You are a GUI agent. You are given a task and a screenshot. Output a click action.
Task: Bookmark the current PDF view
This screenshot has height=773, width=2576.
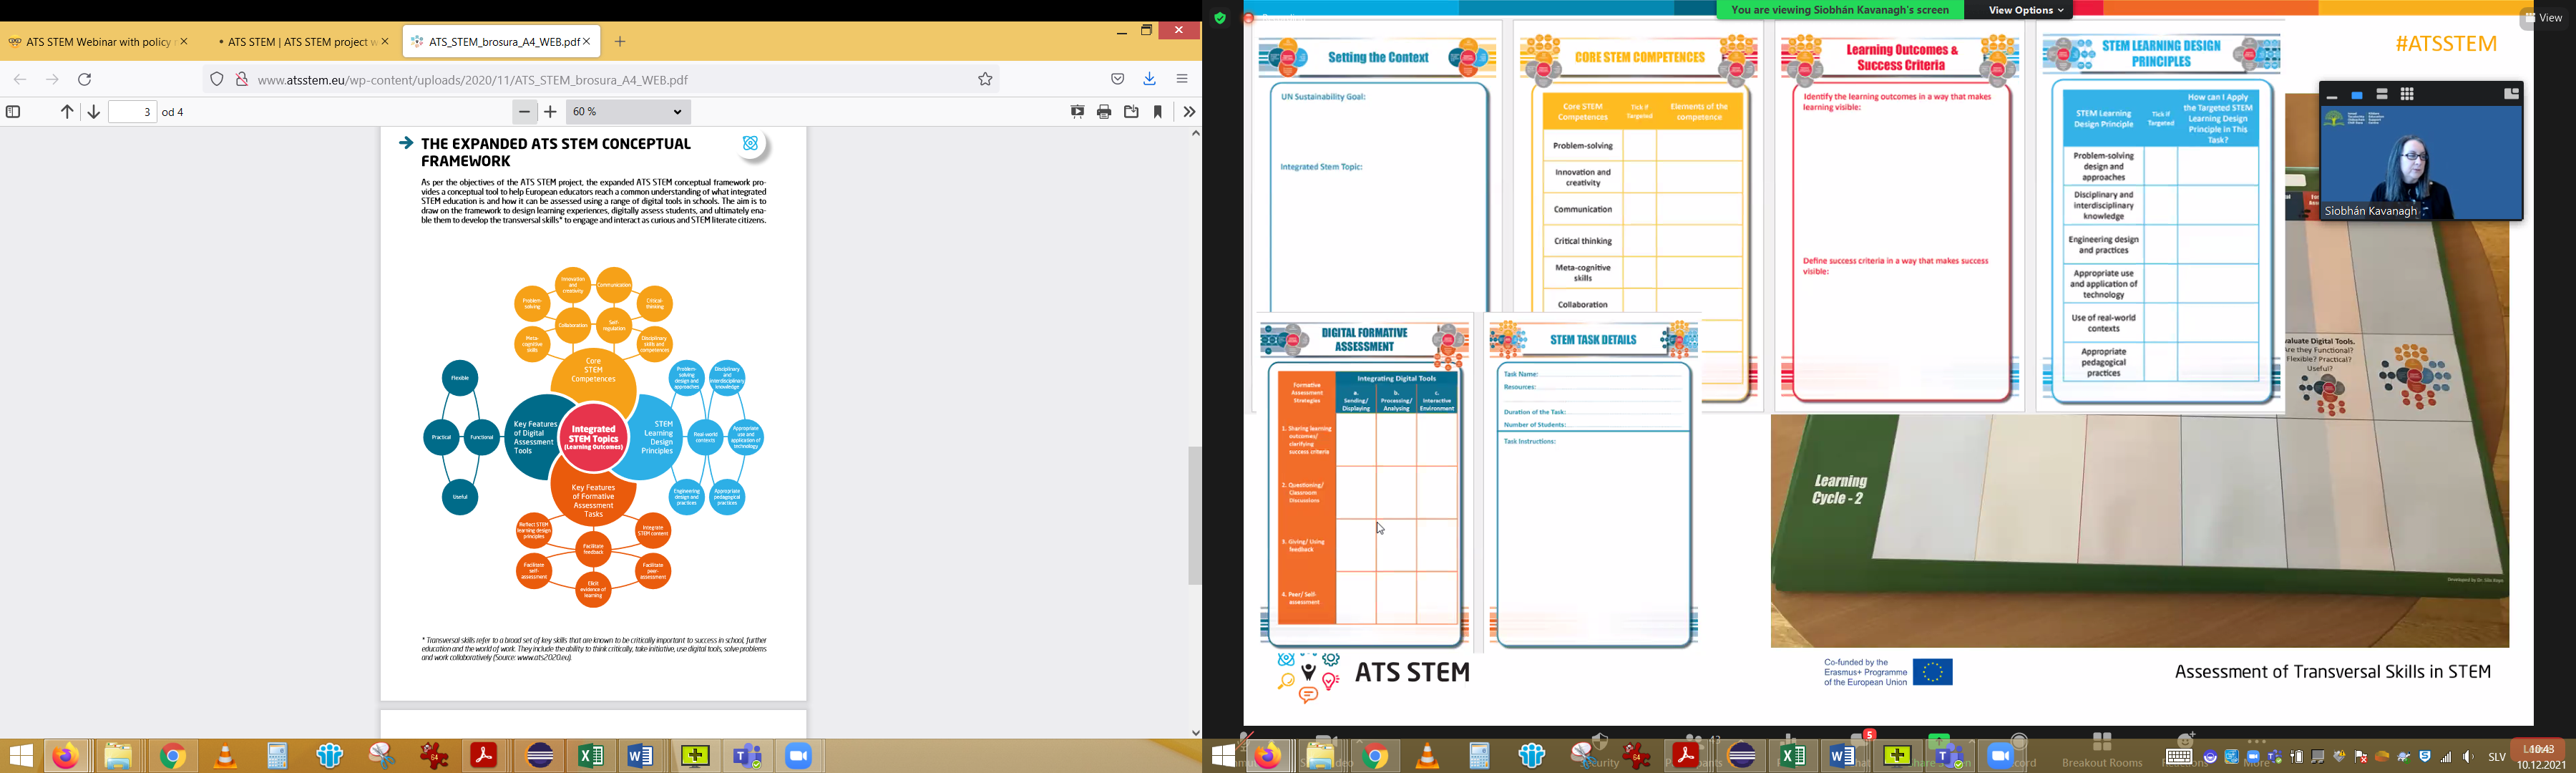[x=1159, y=112]
